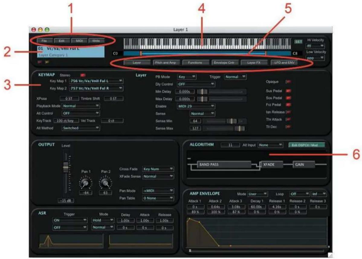
Task: Open the Hi Velocity dropdown
Action: 315,46
